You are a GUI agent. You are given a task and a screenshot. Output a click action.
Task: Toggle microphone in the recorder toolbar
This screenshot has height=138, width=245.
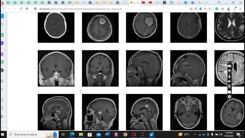(230, 76)
